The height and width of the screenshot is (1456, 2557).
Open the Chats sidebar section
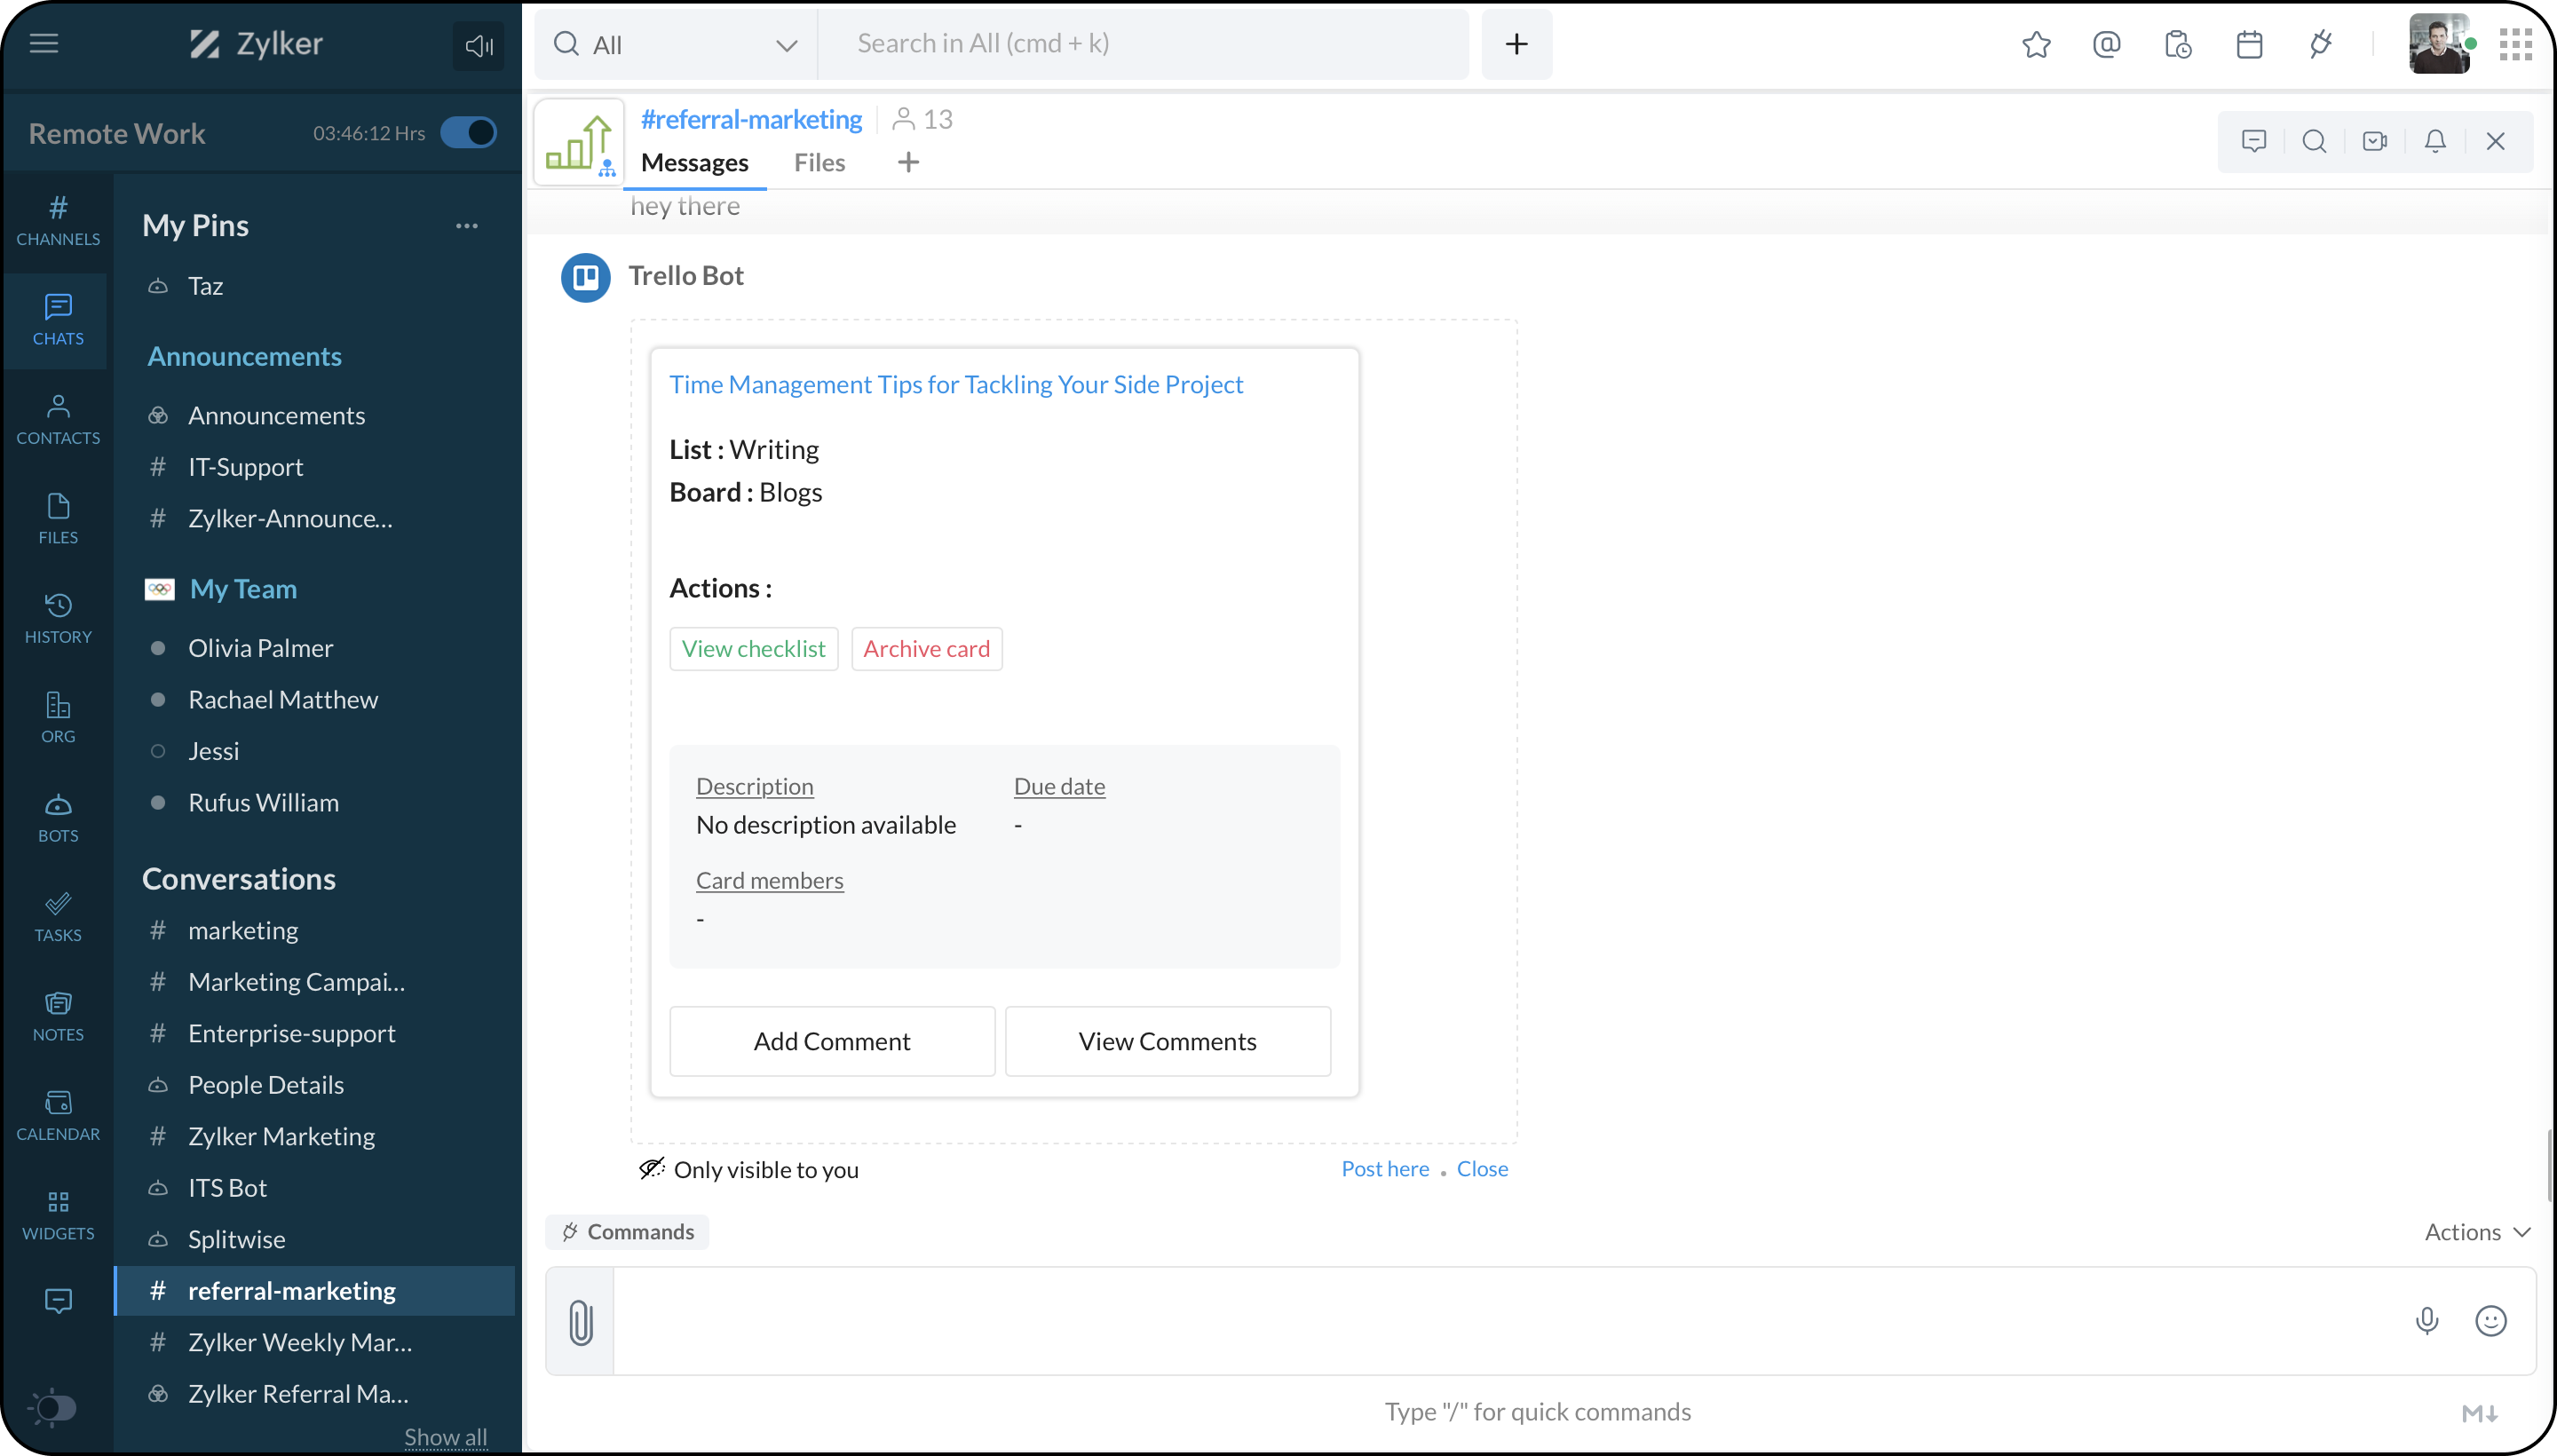coord(58,320)
